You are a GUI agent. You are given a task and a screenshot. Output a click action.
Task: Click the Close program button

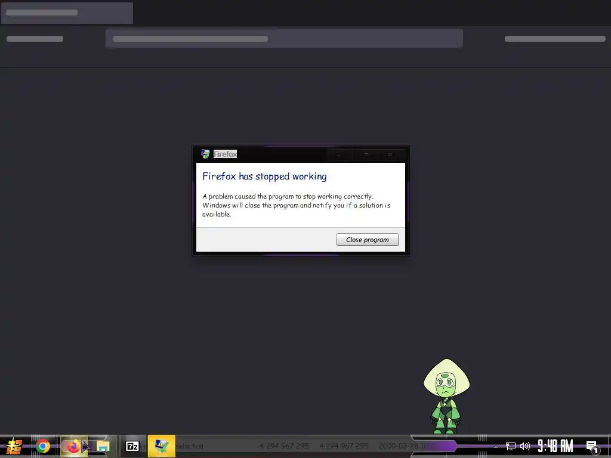coord(367,240)
